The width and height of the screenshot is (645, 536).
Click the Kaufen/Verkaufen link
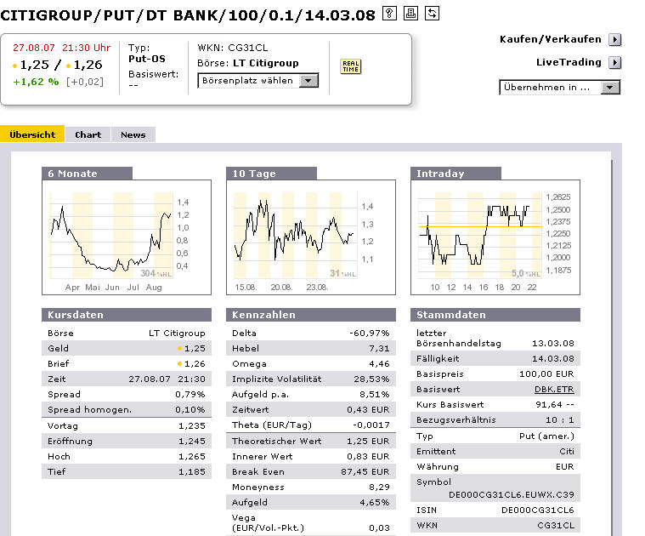pos(552,39)
